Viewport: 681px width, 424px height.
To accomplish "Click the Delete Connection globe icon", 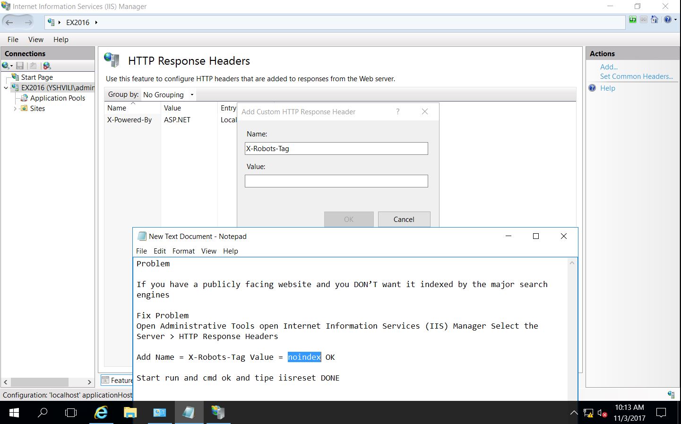I will click(47, 66).
